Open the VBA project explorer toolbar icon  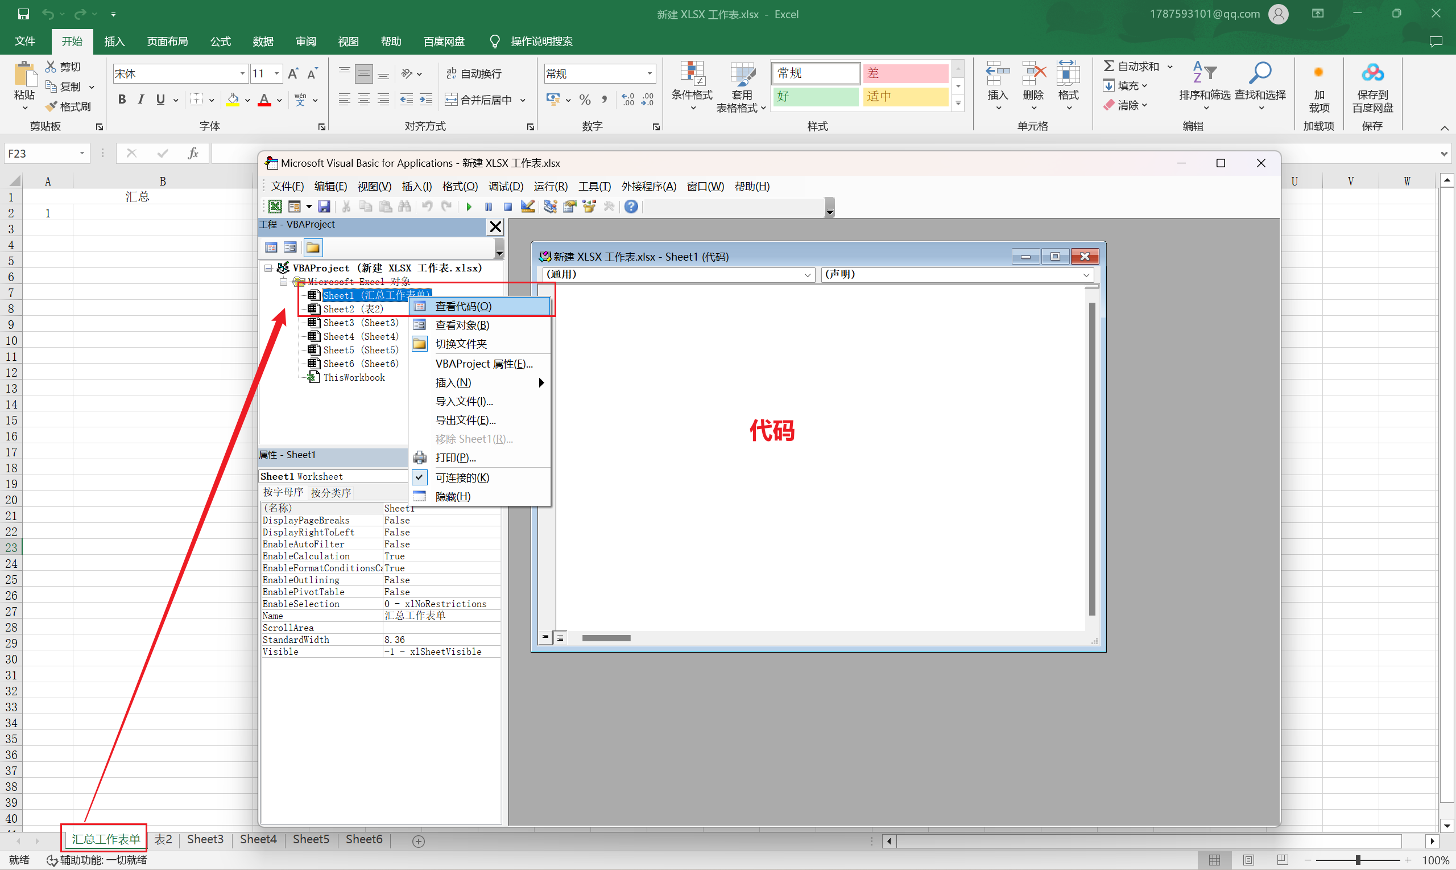pos(550,207)
